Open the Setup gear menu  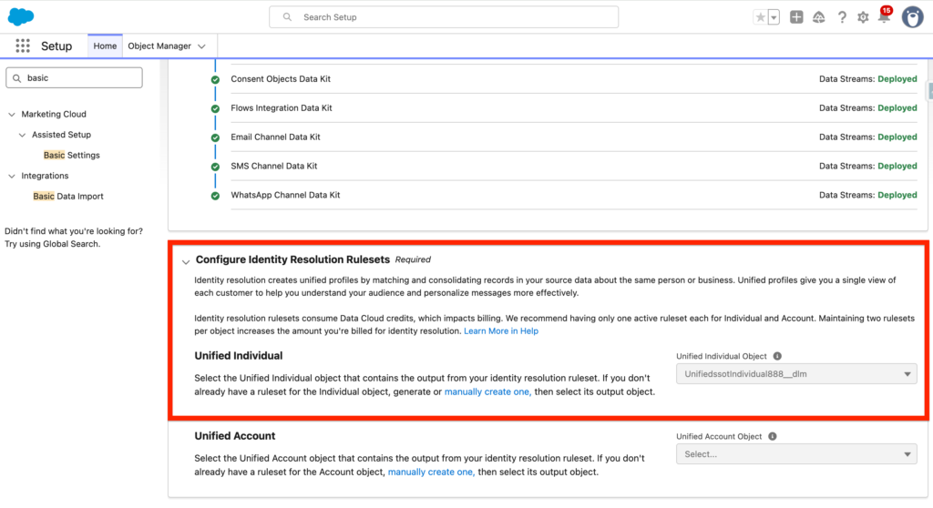point(863,17)
